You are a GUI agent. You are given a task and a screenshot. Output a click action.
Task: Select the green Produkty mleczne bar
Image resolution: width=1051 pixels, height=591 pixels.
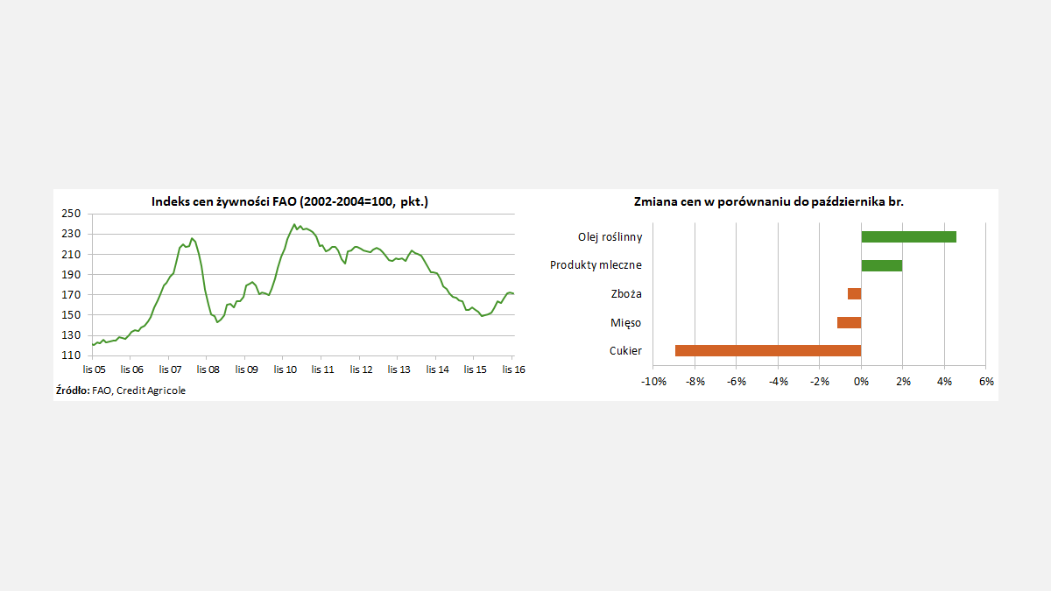coord(881,265)
